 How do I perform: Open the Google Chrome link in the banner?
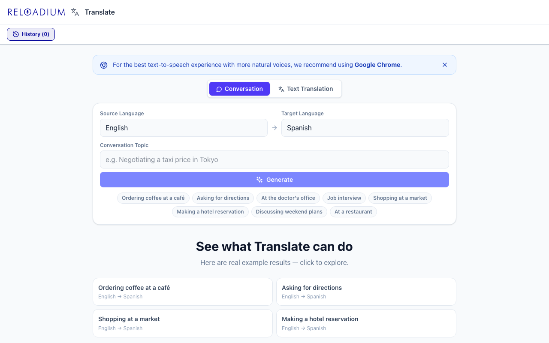click(377, 65)
